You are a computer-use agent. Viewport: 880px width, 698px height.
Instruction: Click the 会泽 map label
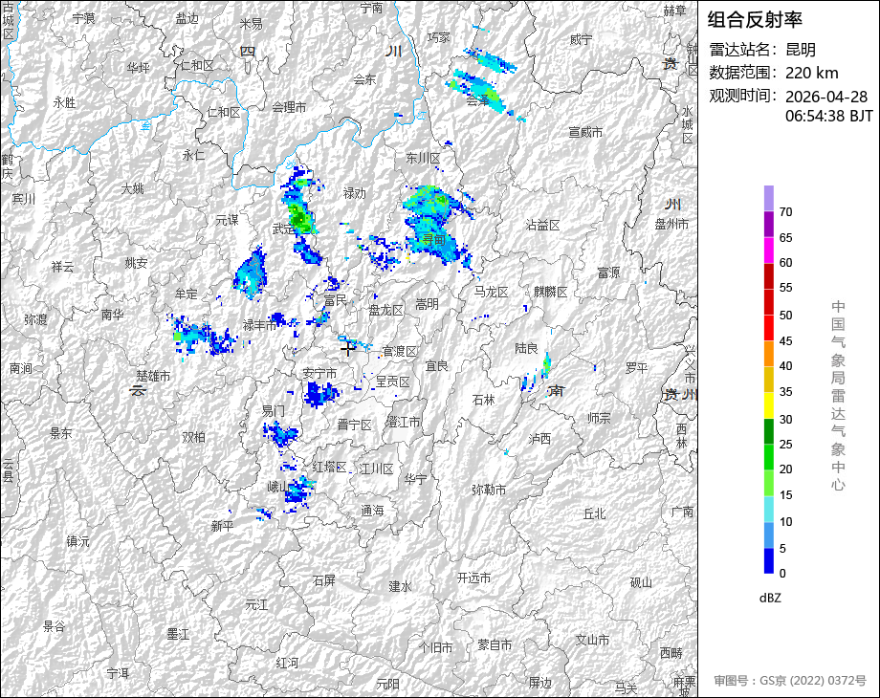[x=477, y=100]
